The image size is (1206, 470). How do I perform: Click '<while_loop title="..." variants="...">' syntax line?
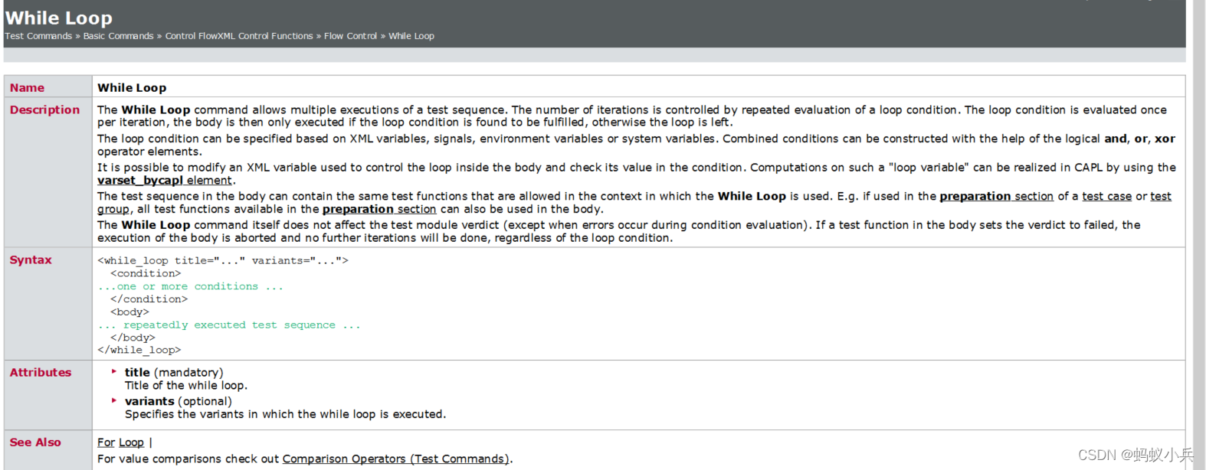223,261
